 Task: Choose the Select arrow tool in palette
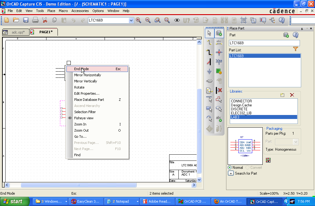point(209,33)
